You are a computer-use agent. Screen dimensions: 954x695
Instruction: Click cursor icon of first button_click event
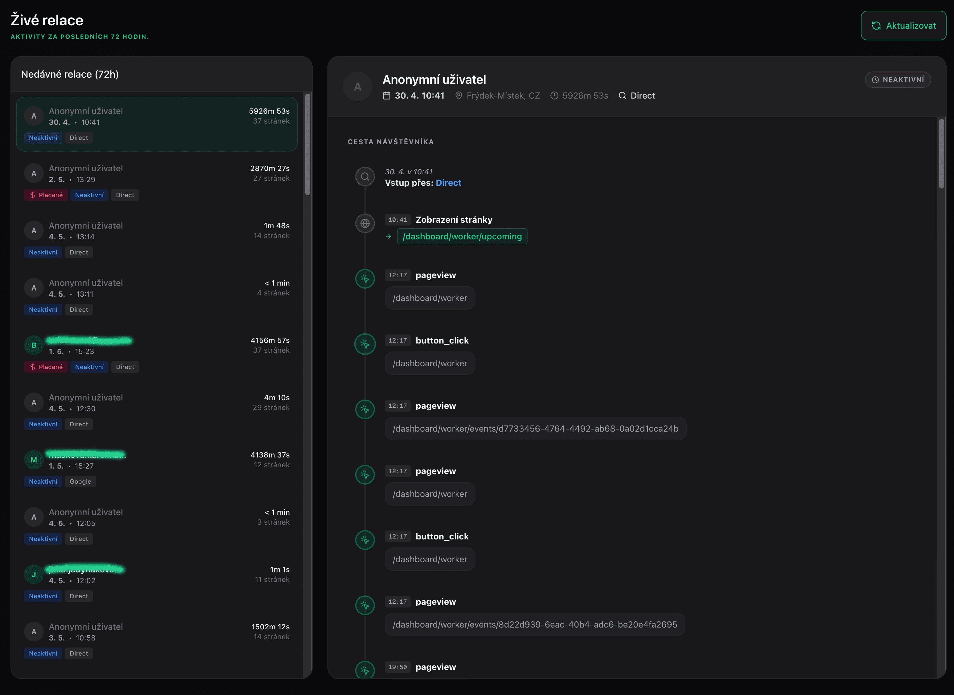coord(365,344)
